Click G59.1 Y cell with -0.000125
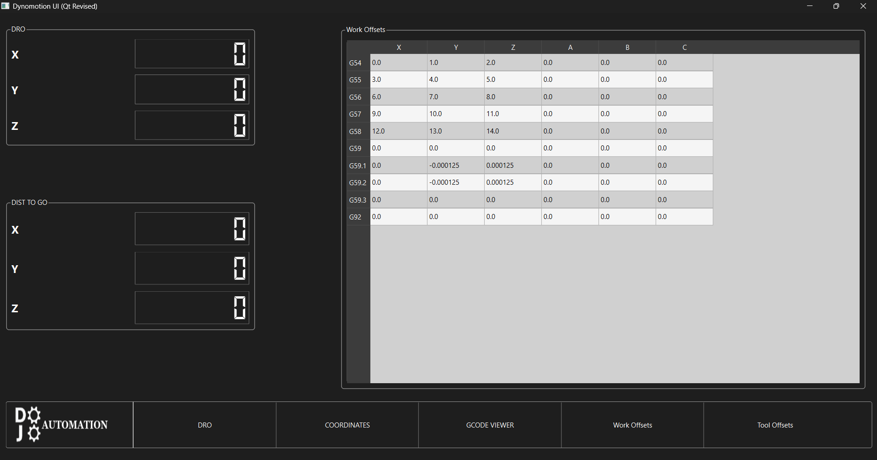The width and height of the screenshot is (877, 460). (x=455, y=166)
